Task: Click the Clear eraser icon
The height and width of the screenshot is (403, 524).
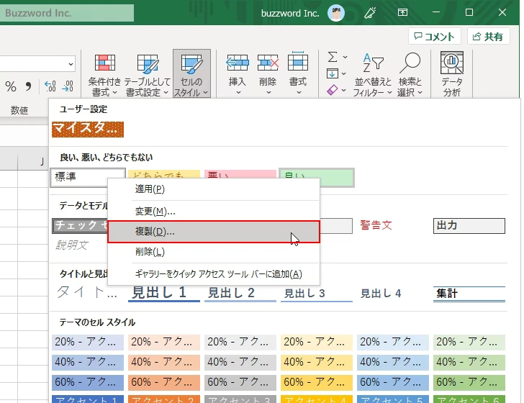Action: [333, 89]
